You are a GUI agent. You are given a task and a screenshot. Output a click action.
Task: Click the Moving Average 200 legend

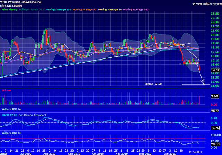59,10
